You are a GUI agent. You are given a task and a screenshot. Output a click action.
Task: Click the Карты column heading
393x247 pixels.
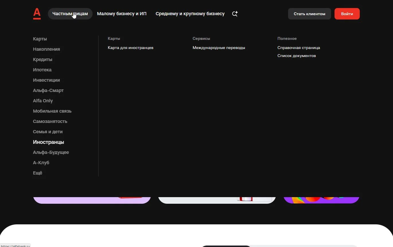(x=114, y=39)
